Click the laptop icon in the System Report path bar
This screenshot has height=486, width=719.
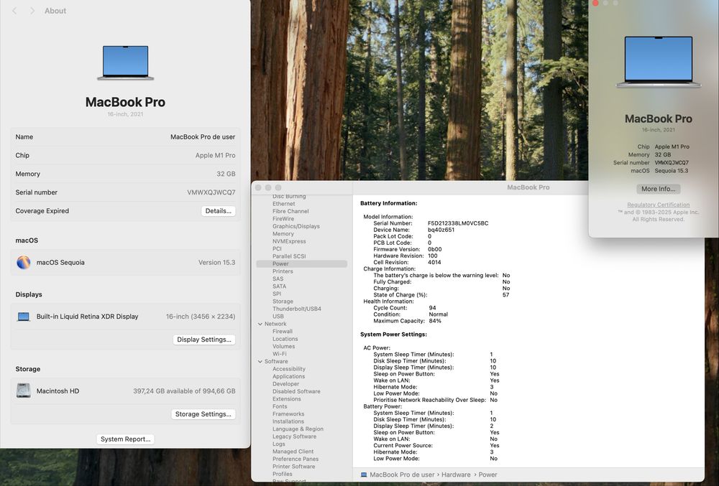tap(364, 475)
